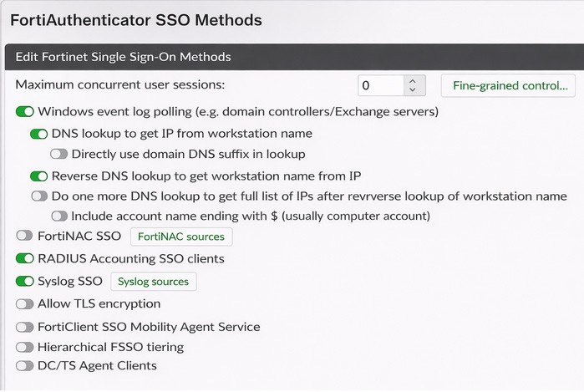
Task: Decrease maximum concurrent sessions with down arrow
Action: click(x=412, y=89)
